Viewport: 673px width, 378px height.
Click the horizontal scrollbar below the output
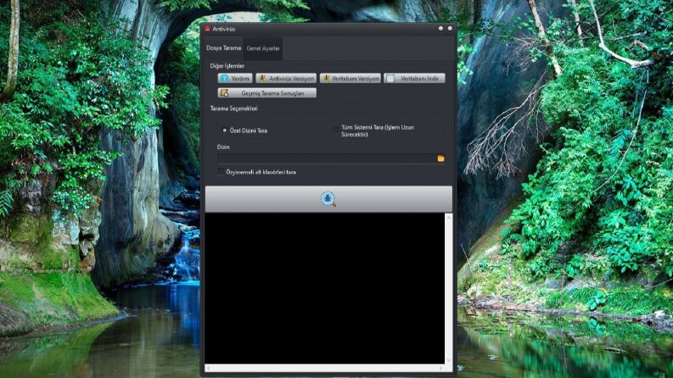point(324,368)
